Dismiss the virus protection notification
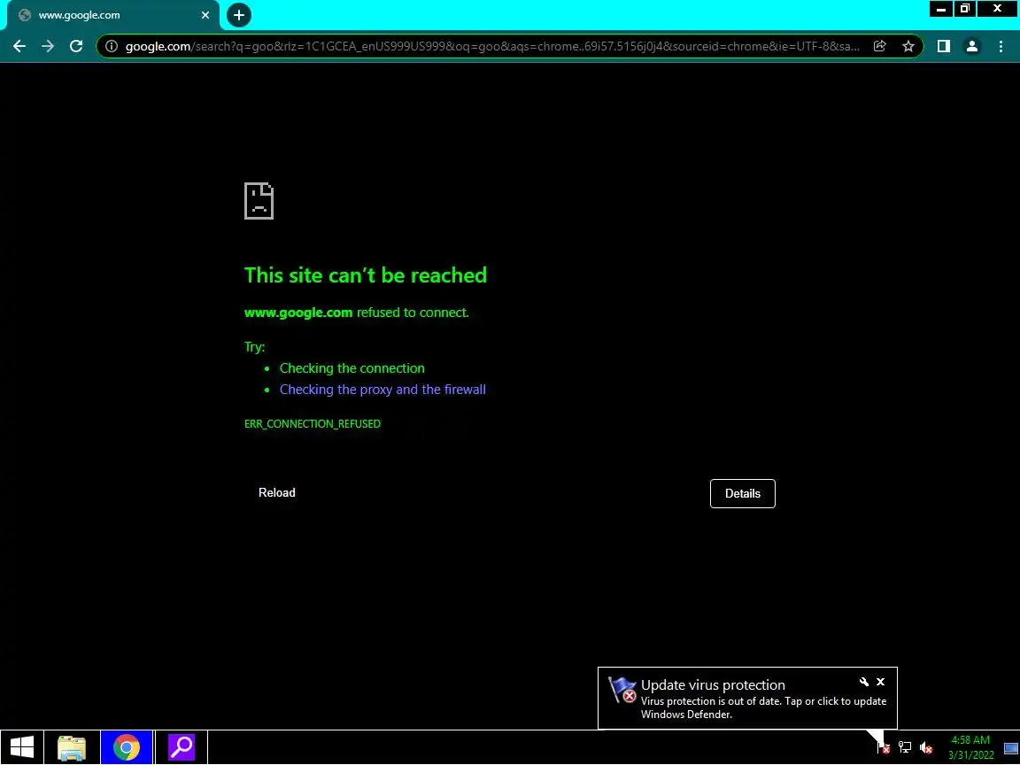The width and height of the screenshot is (1020, 765). (x=880, y=682)
